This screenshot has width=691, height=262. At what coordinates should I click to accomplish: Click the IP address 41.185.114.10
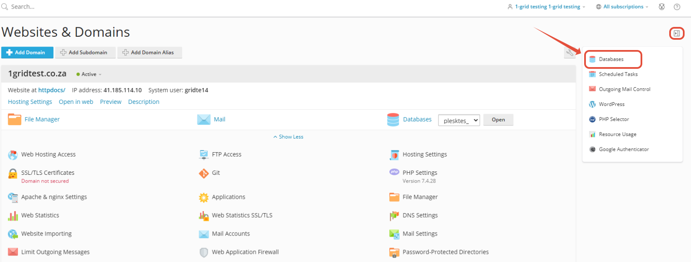pyautogui.click(x=123, y=90)
